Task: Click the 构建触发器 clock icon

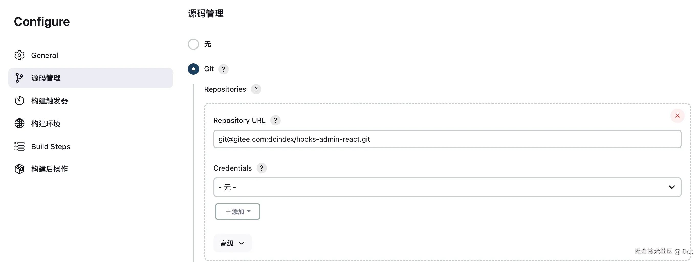Action: (x=19, y=101)
